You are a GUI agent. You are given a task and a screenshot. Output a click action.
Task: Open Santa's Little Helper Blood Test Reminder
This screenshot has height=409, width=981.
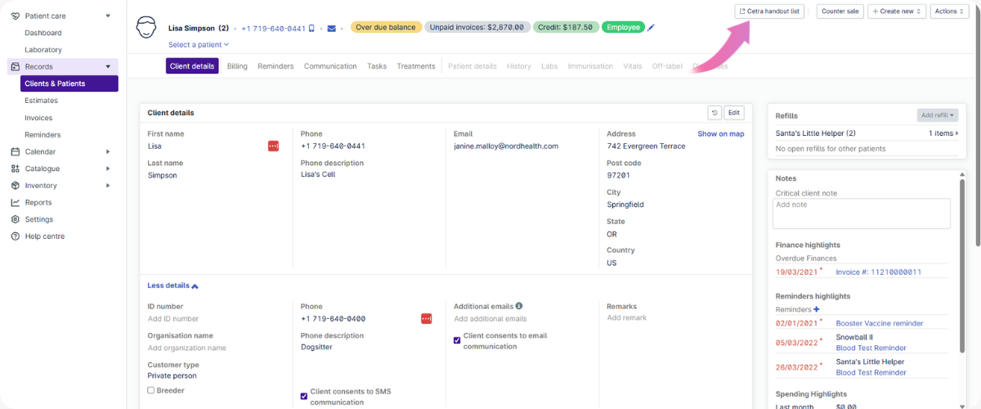pyautogui.click(x=871, y=372)
